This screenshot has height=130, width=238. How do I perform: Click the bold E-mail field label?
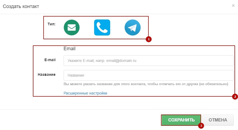coord(50,60)
